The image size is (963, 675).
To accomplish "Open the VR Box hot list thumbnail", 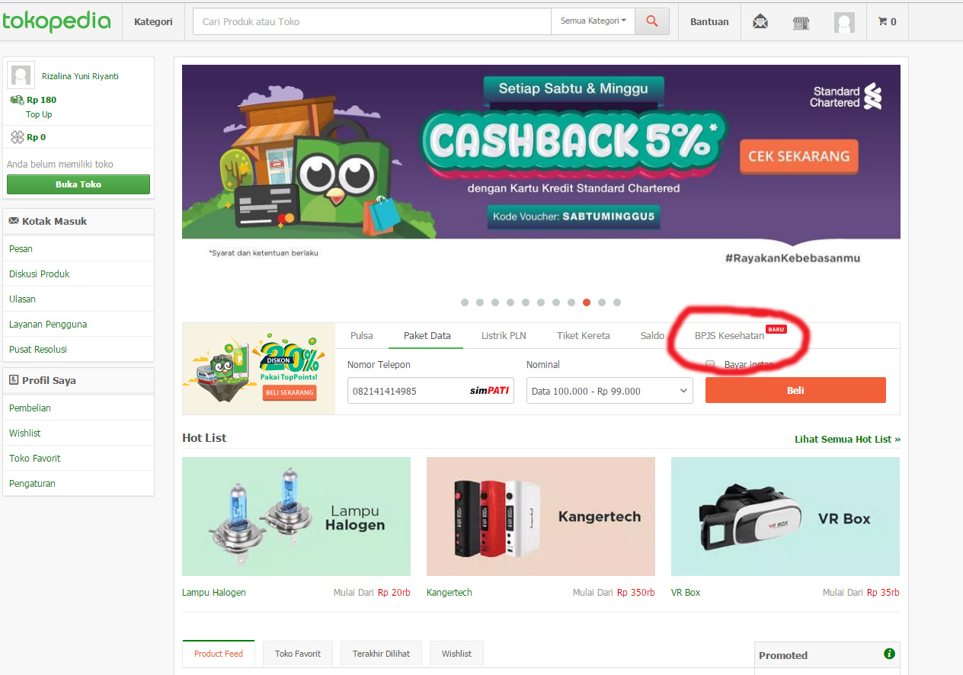I will [x=785, y=517].
